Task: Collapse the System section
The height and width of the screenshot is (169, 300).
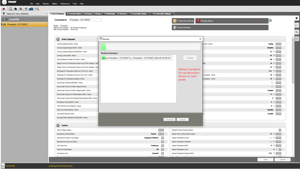Action: tap(58, 125)
